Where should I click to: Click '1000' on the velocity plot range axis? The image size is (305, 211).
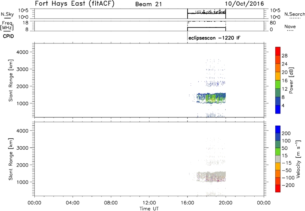click(22, 182)
